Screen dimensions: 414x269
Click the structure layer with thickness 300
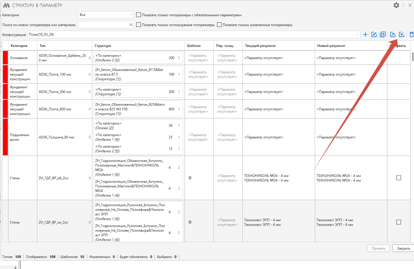(x=138, y=92)
